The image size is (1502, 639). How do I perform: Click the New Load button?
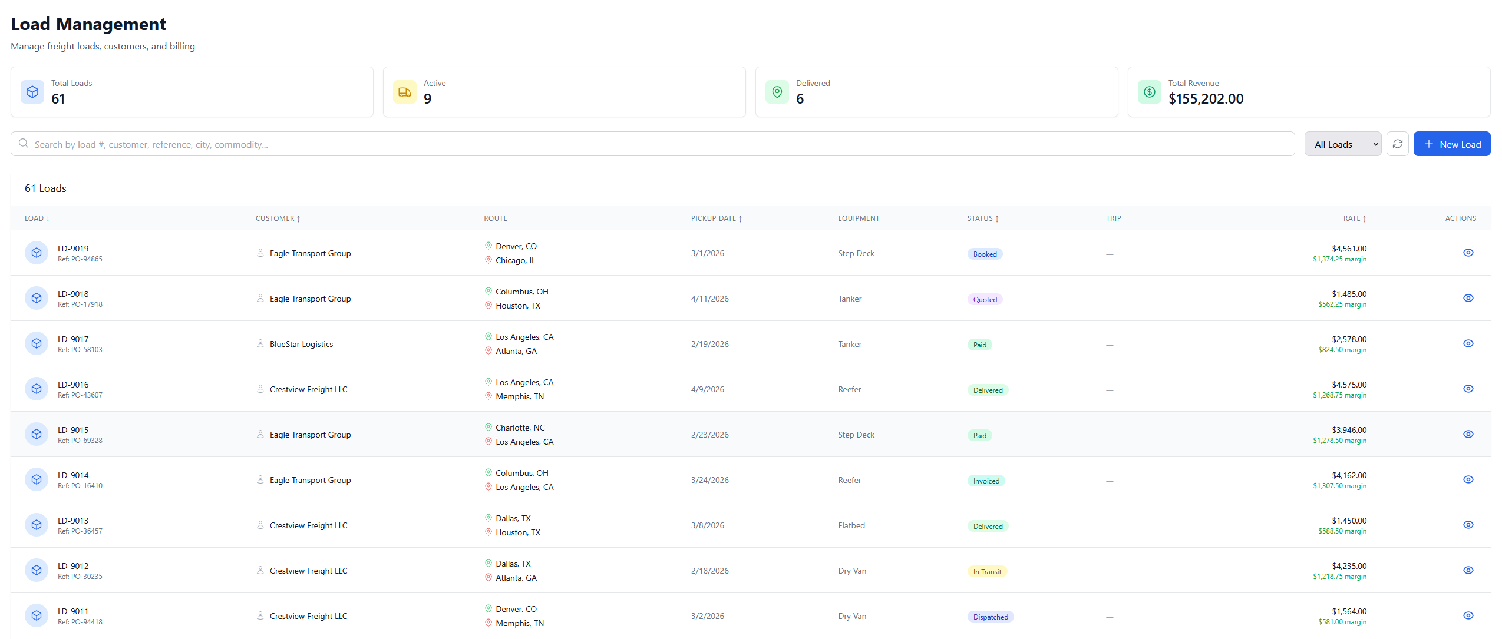coord(1451,144)
